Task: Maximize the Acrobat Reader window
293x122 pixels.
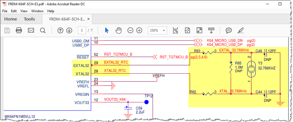Action: point(280,4)
